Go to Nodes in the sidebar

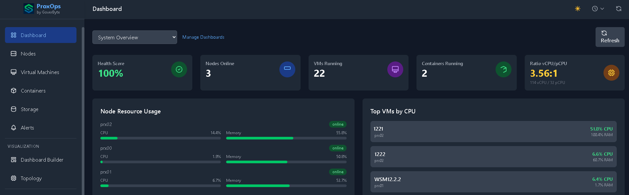click(x=28, y=54)
